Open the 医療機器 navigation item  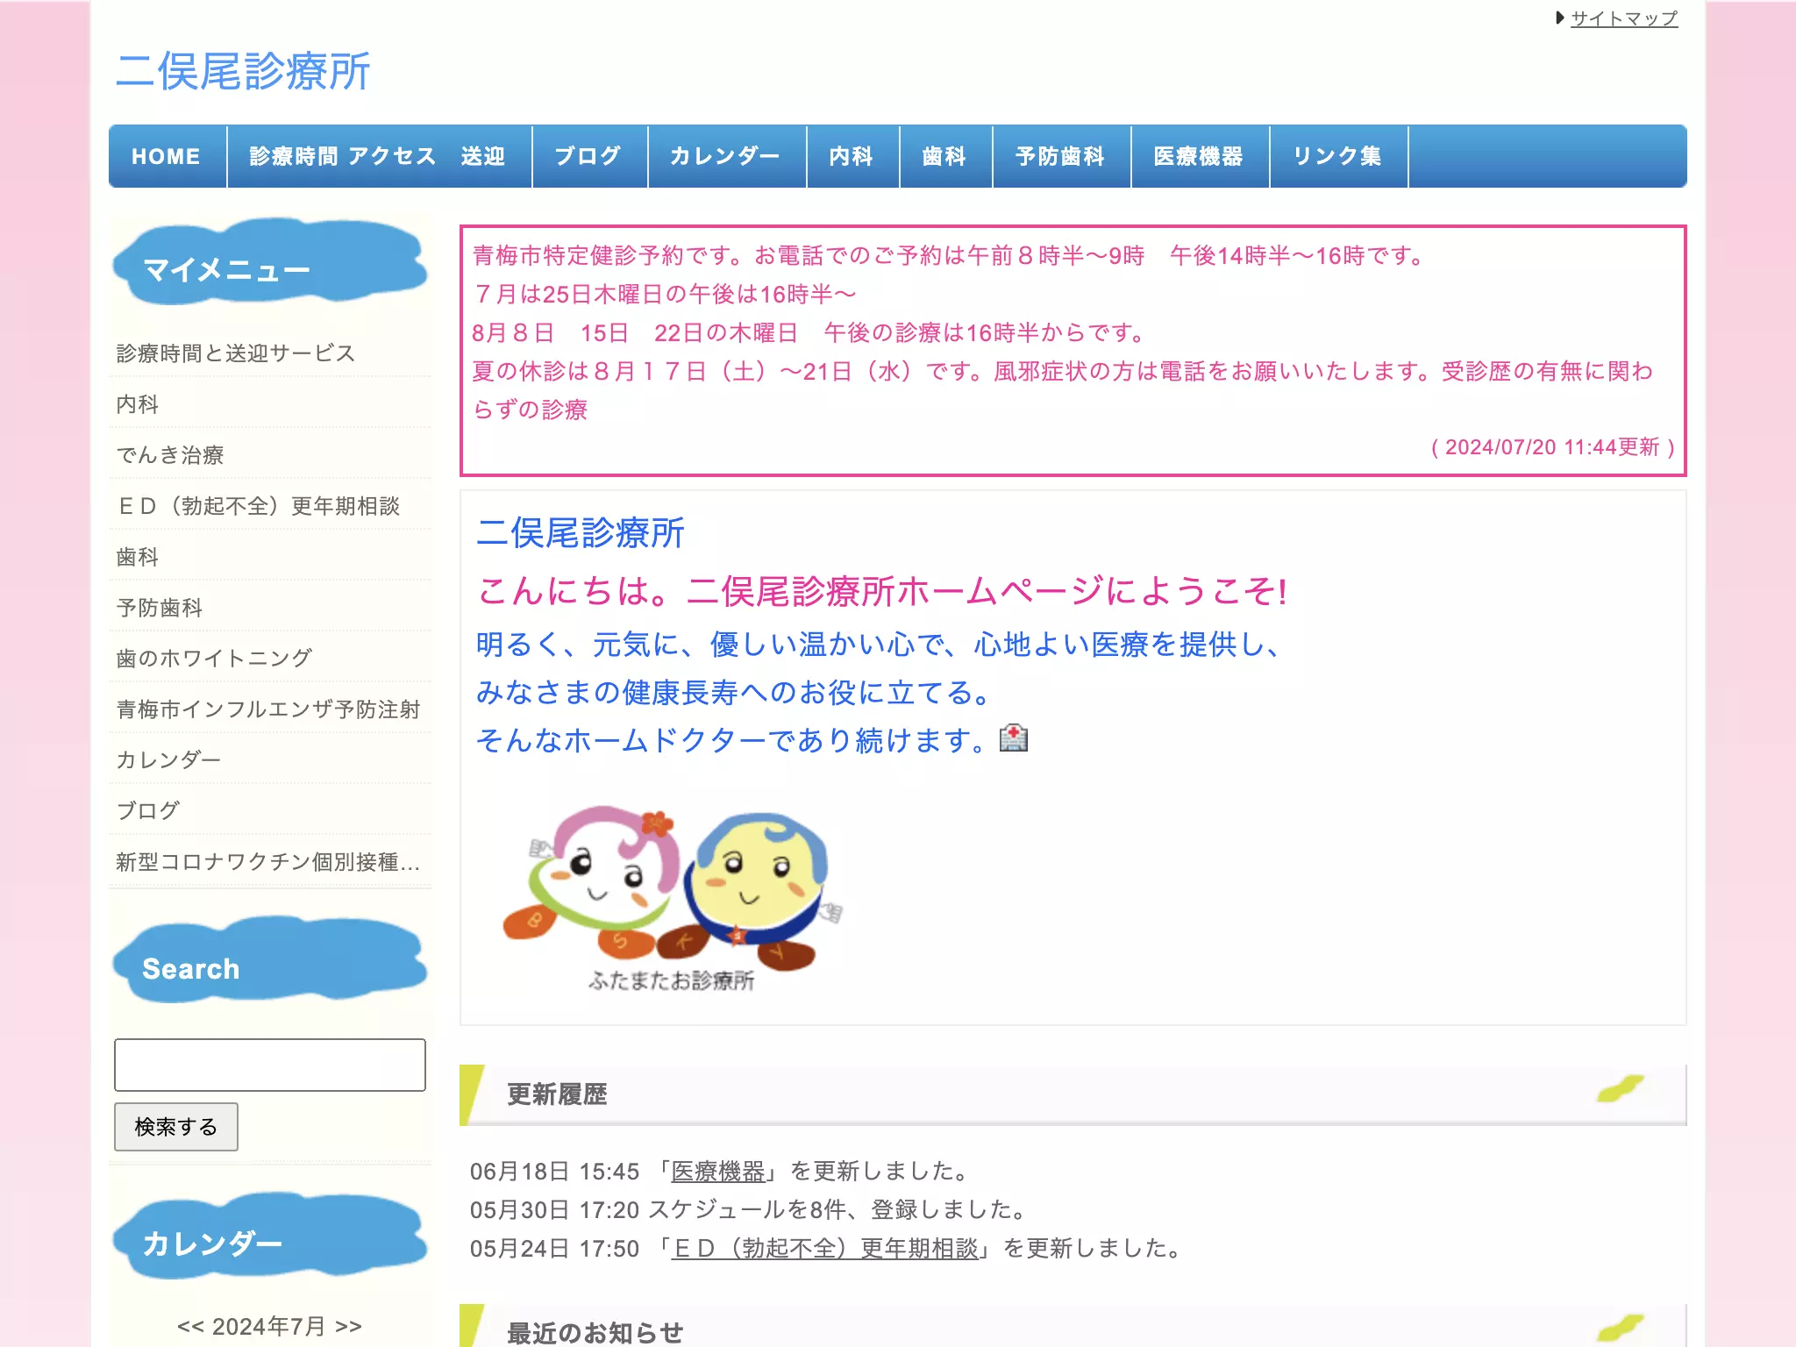(x=1200, y=156)
